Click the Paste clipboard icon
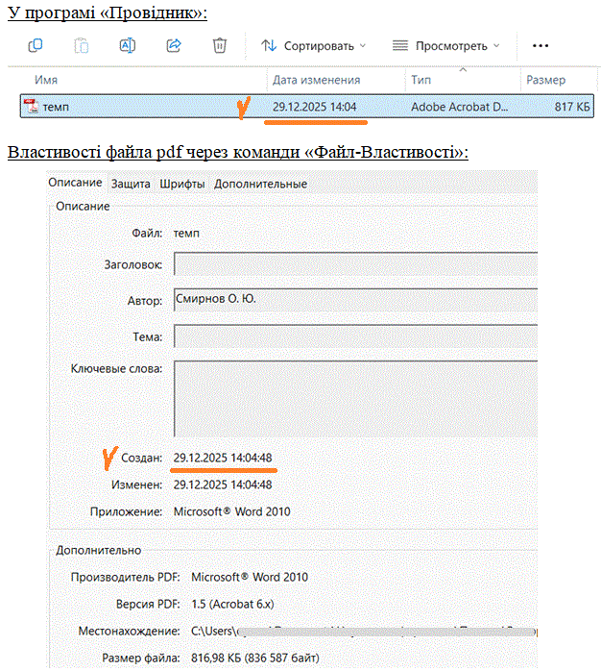The image size is (601, 671). (82, 45)
